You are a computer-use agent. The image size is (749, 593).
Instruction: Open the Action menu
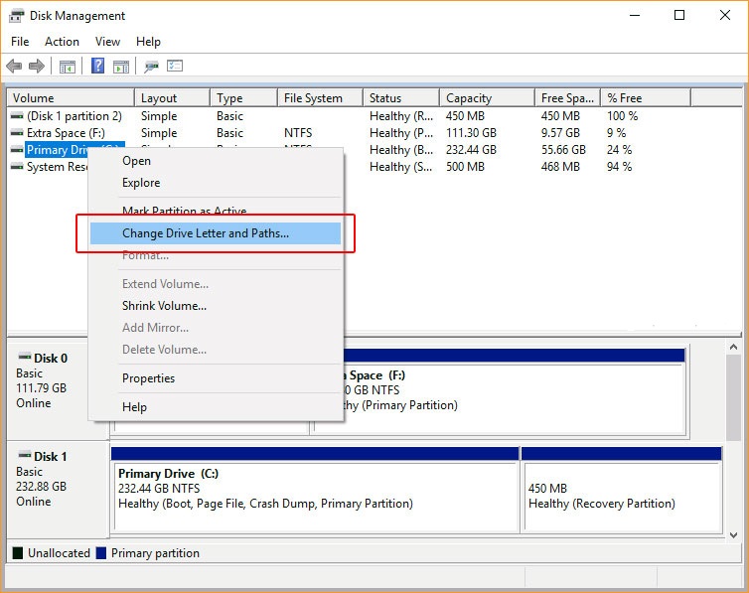point(62,42)
